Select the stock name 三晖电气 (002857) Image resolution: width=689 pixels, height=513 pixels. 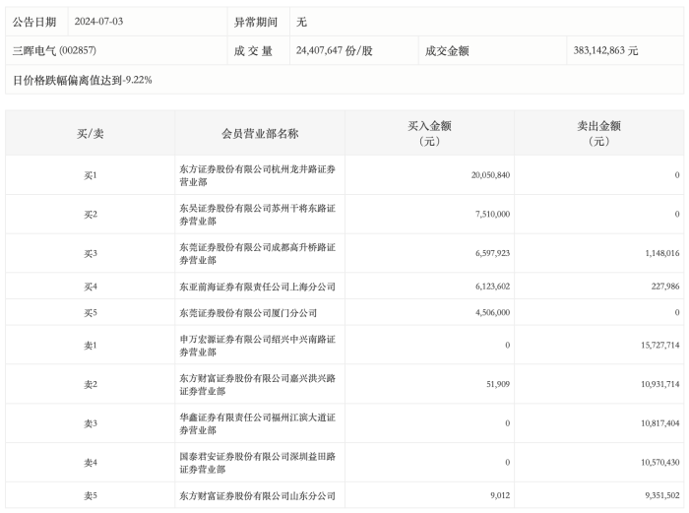pos(54,50)
